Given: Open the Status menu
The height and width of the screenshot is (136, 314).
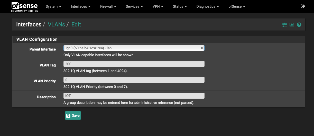Looking at the screenshot, I should pyautogui.click(x=180, y=6).
